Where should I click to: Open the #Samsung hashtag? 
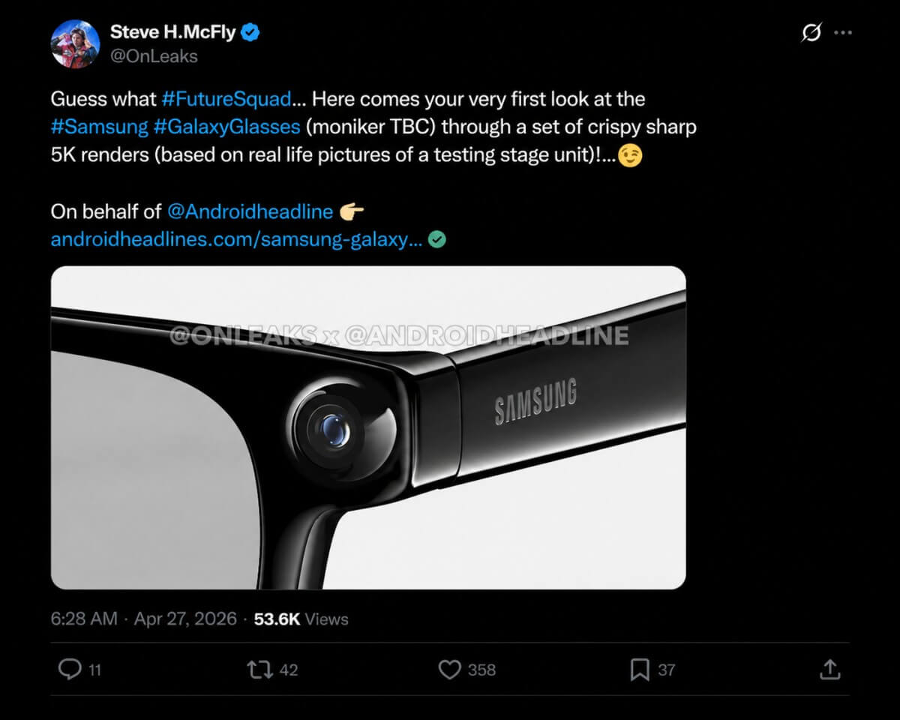click(x=100, y=127)
